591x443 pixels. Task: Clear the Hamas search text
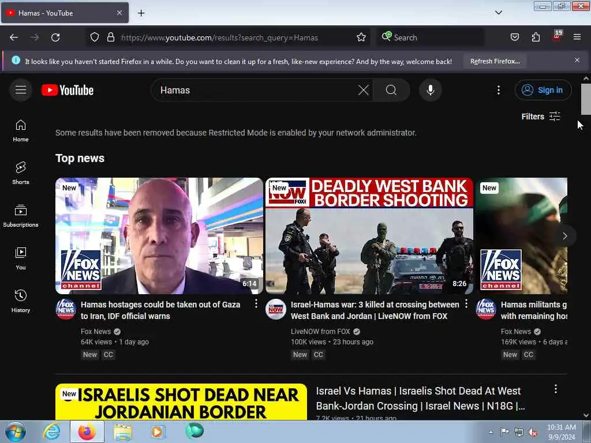click(364, 90)
